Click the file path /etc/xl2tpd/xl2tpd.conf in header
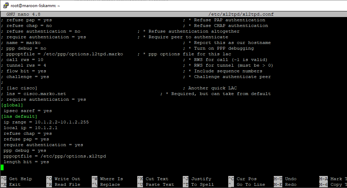The width and height of the screenshot is (347, 188). pyautogui.click(x=241, y=14)
